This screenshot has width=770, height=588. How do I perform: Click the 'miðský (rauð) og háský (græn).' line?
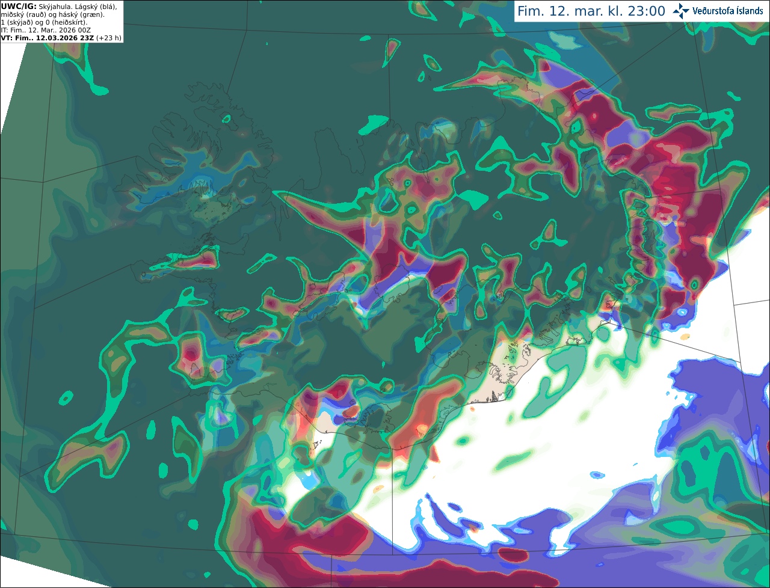click(x=53, y=14)
